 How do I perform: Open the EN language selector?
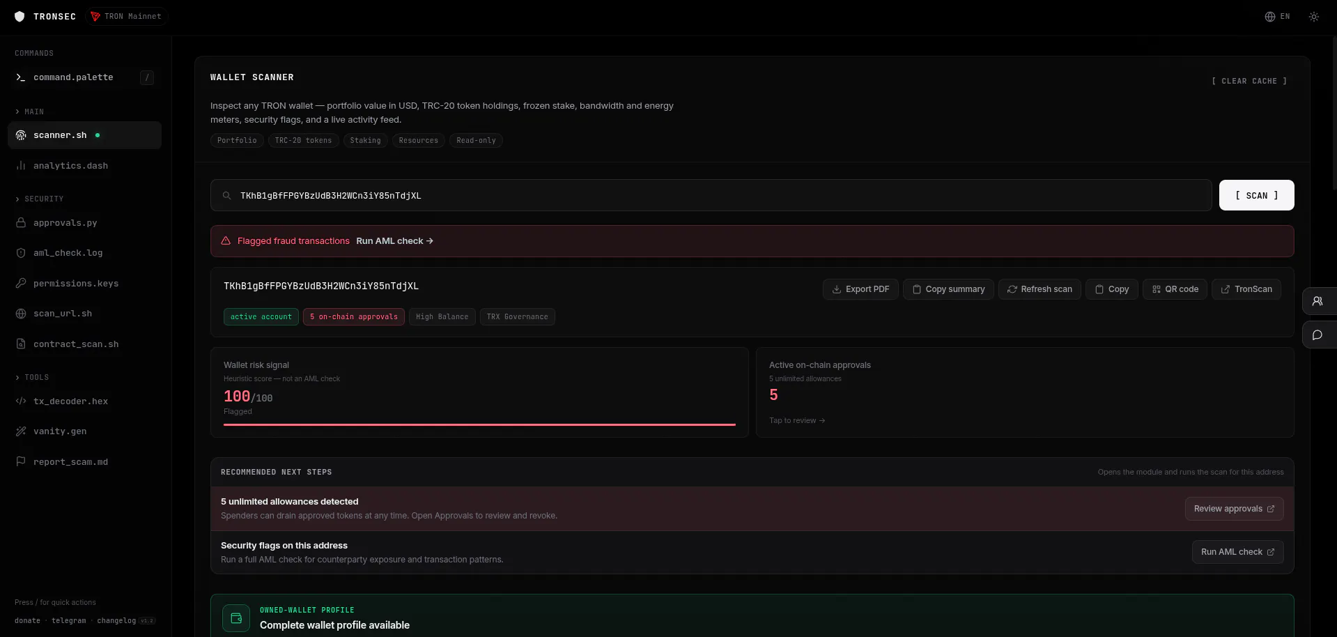coord(1277,17)
